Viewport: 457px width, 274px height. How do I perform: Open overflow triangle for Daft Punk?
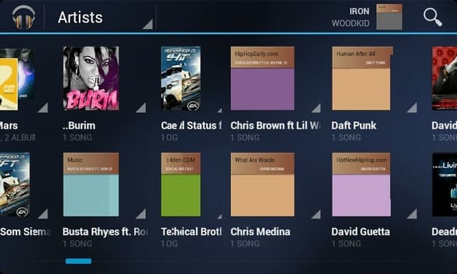(x=412, y=108)
